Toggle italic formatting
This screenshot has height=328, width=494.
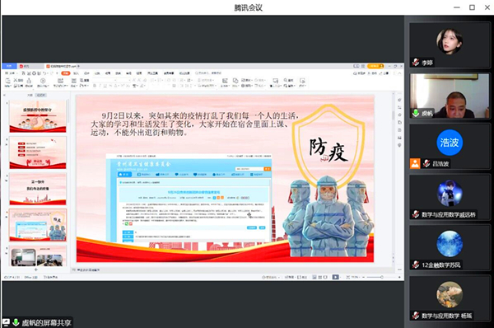tap(100, 86)
